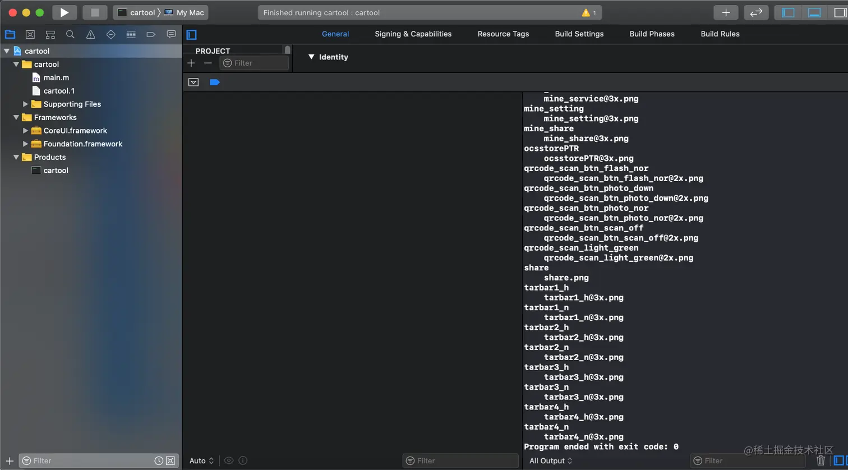This screenshot has width=848, height=470.
Task: Collapse the Frameworks group
Action: tap(16, 118)
